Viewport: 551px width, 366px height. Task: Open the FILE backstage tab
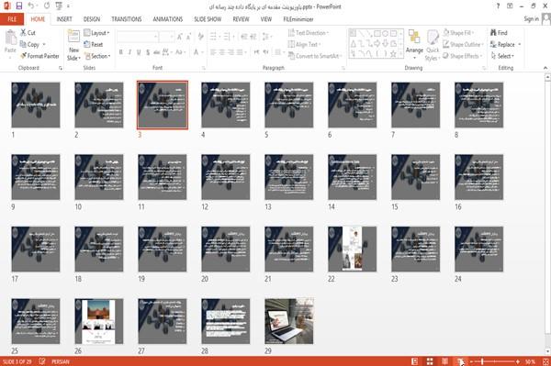pyautogui.click(x=12, y=19)
